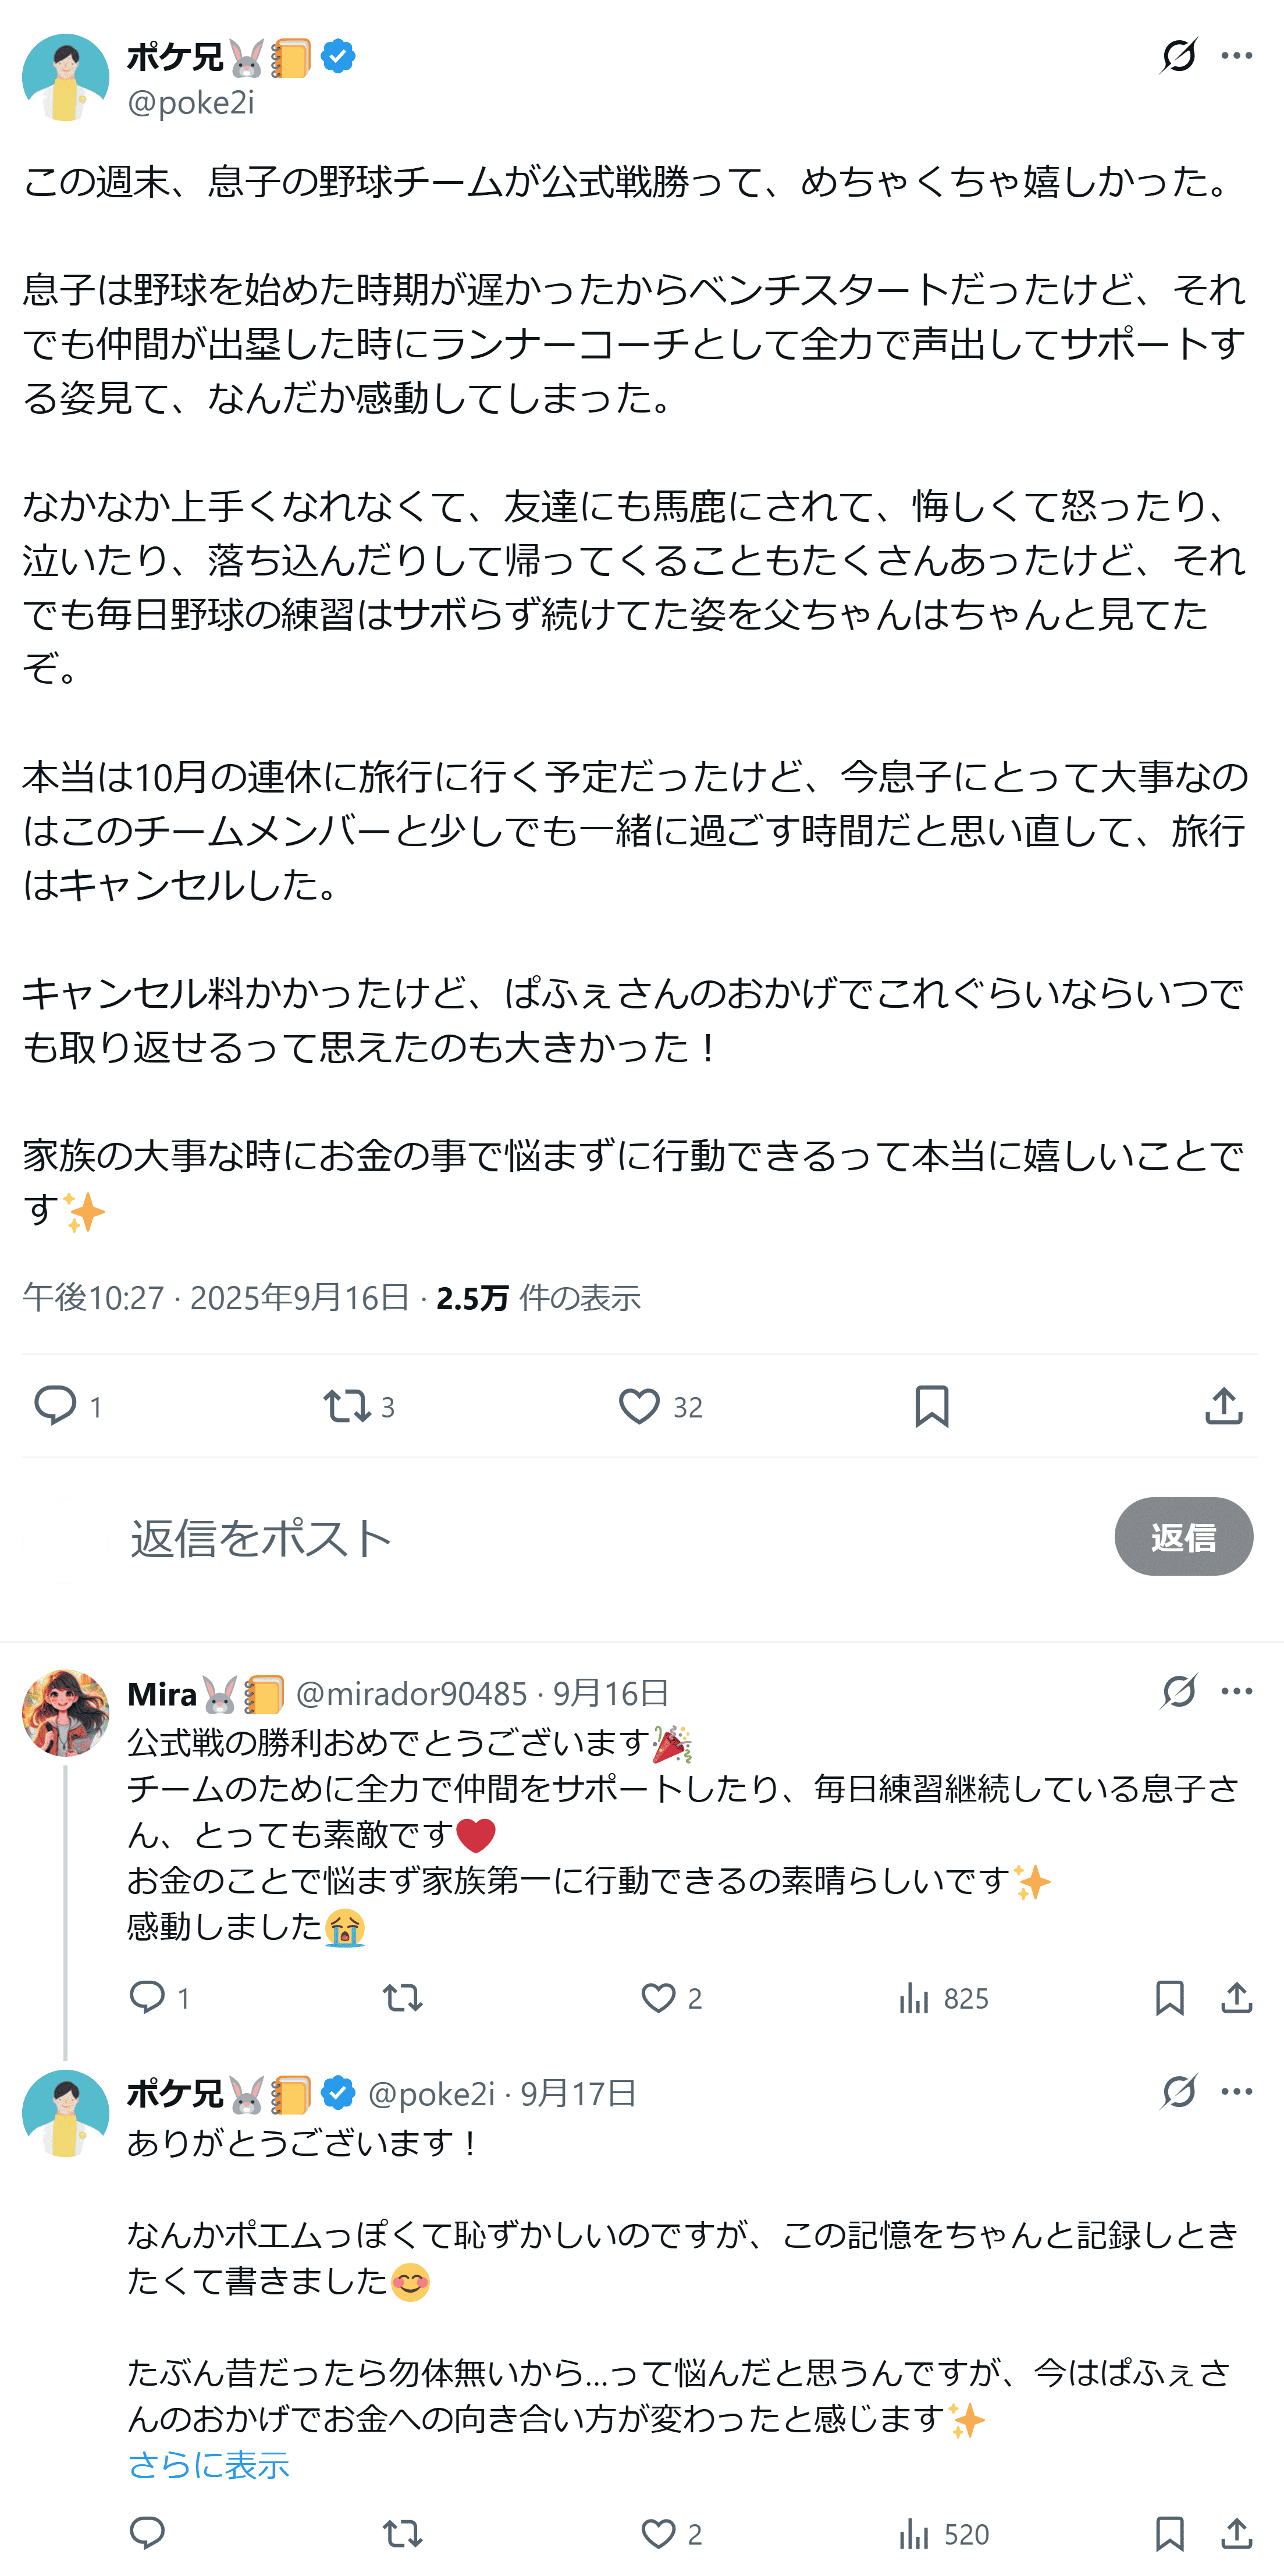Viewport: 1284px width, 2576px height.
Task: Like the main post with 32 likes
Action: [x=639, y=1406]
